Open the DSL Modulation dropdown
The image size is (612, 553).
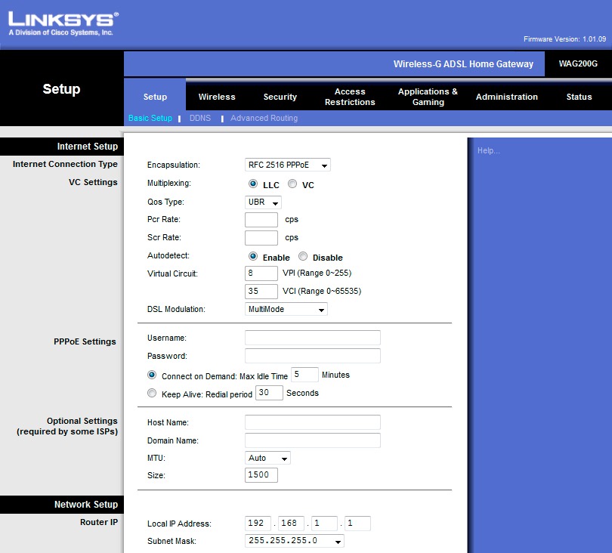coord(286,309)
